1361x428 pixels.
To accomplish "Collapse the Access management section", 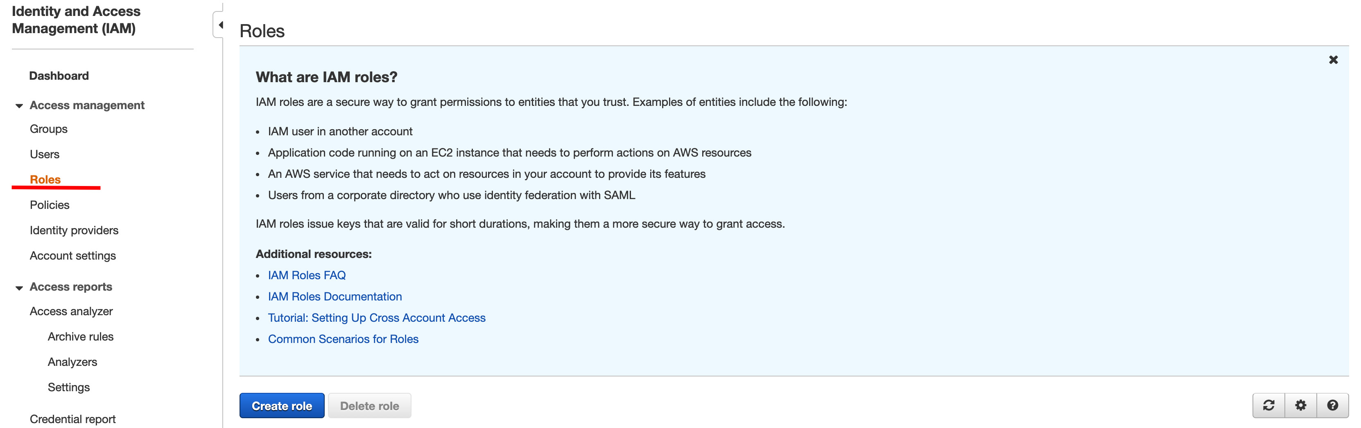I will [x=19, y=106].
